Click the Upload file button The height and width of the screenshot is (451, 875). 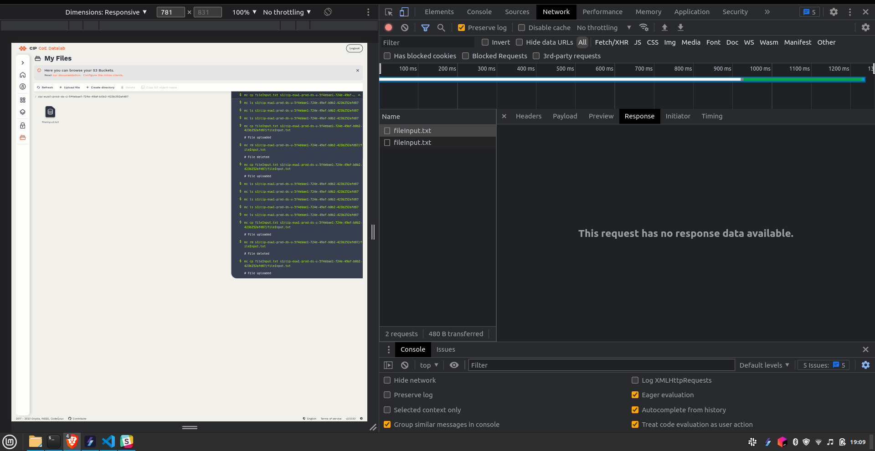click(x=69, y=87)
